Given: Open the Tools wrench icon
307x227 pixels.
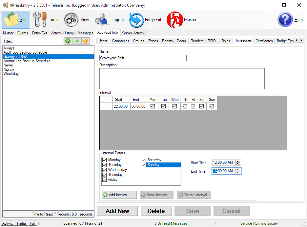Looking at the screenshot, I should pos(40,20).
